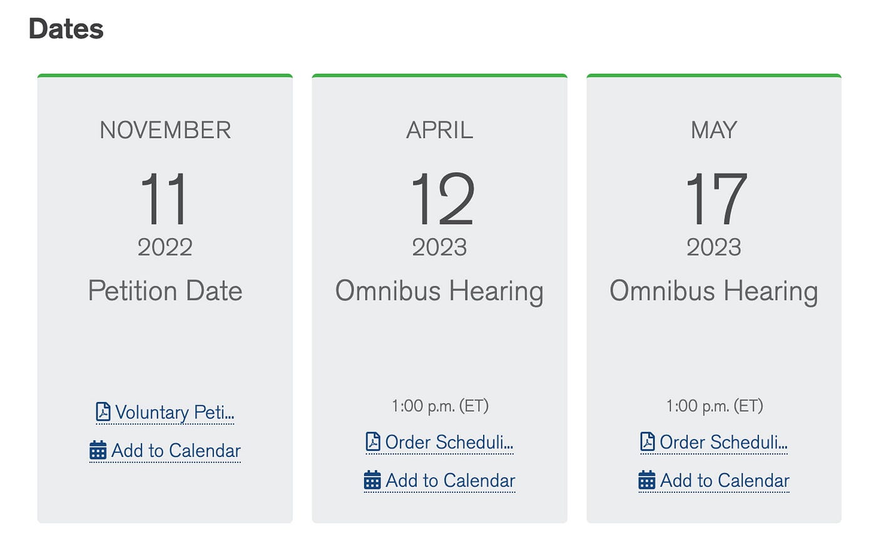Click the PDF icon beside Voluntary Petition
Screen dimensions: 876x539
(x=103, y=412)
